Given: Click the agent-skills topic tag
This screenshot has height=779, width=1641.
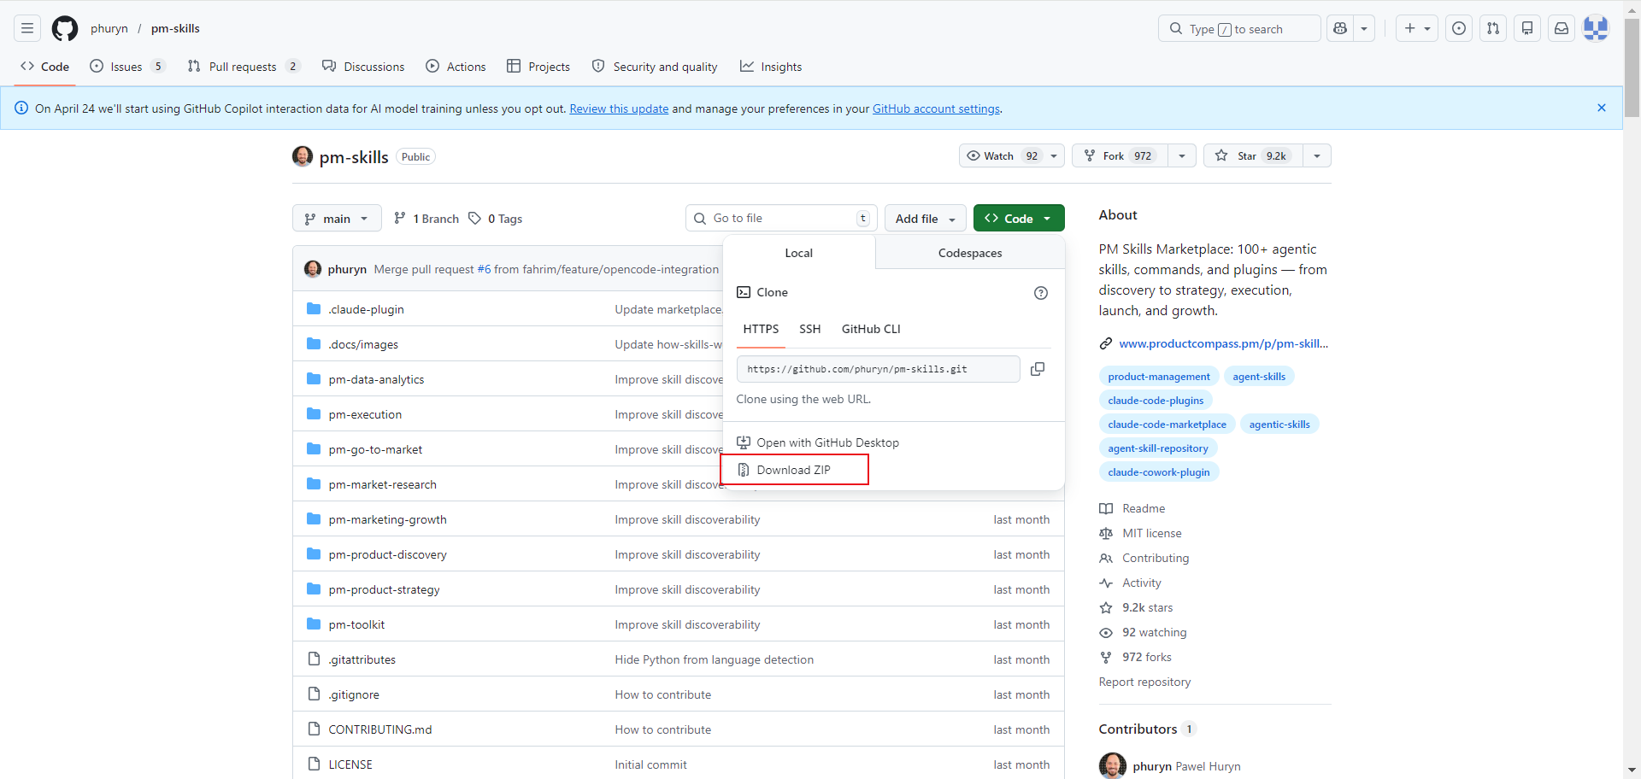Looking at the screenshot, I should click(1259, 377).
